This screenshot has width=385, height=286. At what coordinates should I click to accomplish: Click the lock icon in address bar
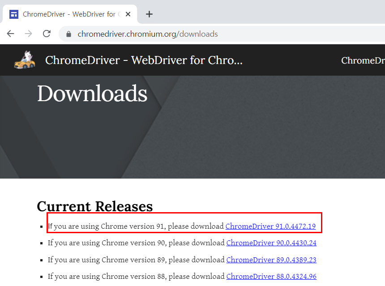click(69, 34)
